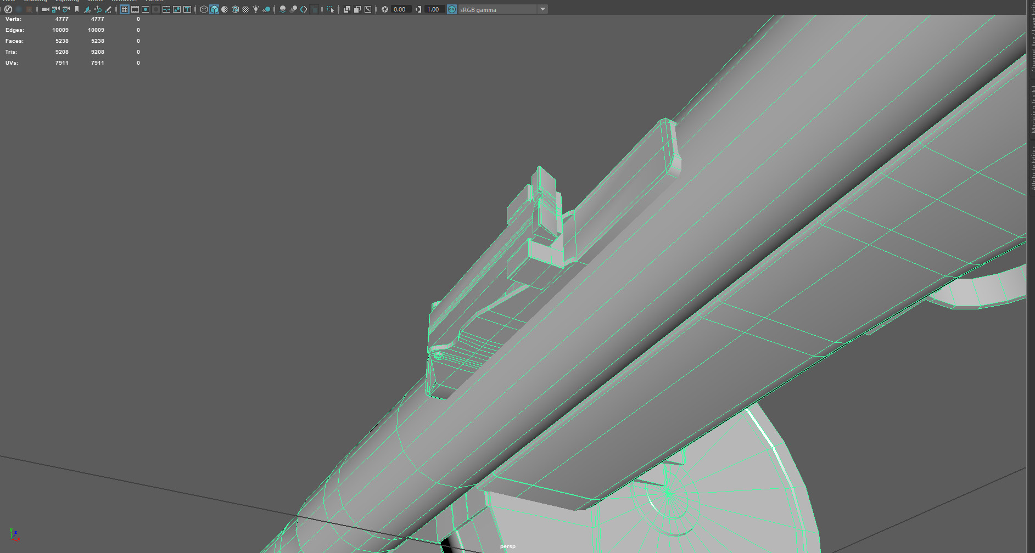The image size is (1035, 553).
Task: Click the persp camera name label
Action: click(508, 546)
